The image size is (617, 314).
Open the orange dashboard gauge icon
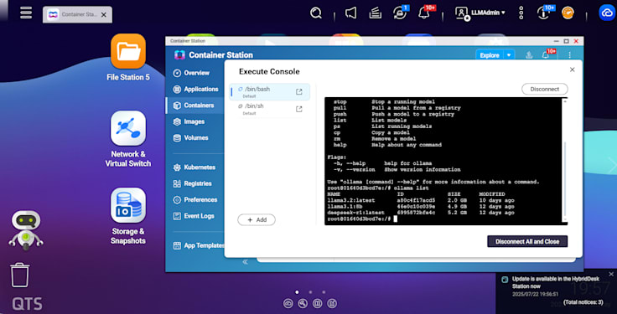tap(568, 13)
